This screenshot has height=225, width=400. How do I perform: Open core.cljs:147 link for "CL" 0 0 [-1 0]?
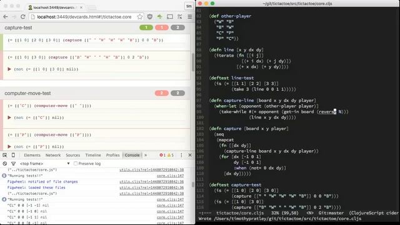point(170,211)
